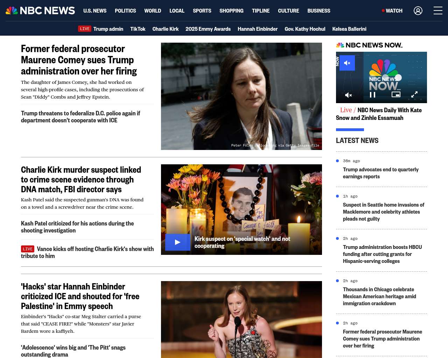This screenshot has height=358, width=448.
Task: Enable picture-in-picture on the live player
Action: coord(396,94)
